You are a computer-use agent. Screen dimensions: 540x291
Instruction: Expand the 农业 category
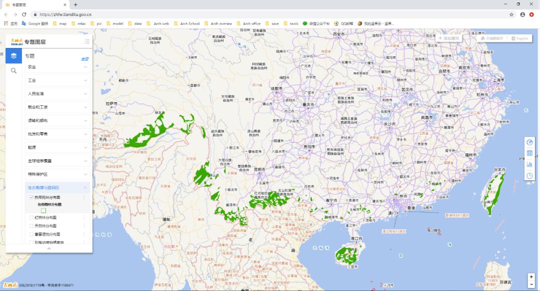click(x=57, y=67)
